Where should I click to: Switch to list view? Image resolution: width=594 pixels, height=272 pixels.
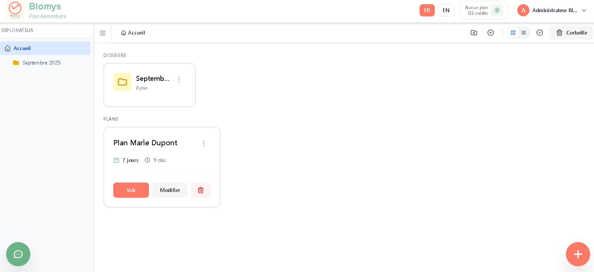tap(524, 33)
